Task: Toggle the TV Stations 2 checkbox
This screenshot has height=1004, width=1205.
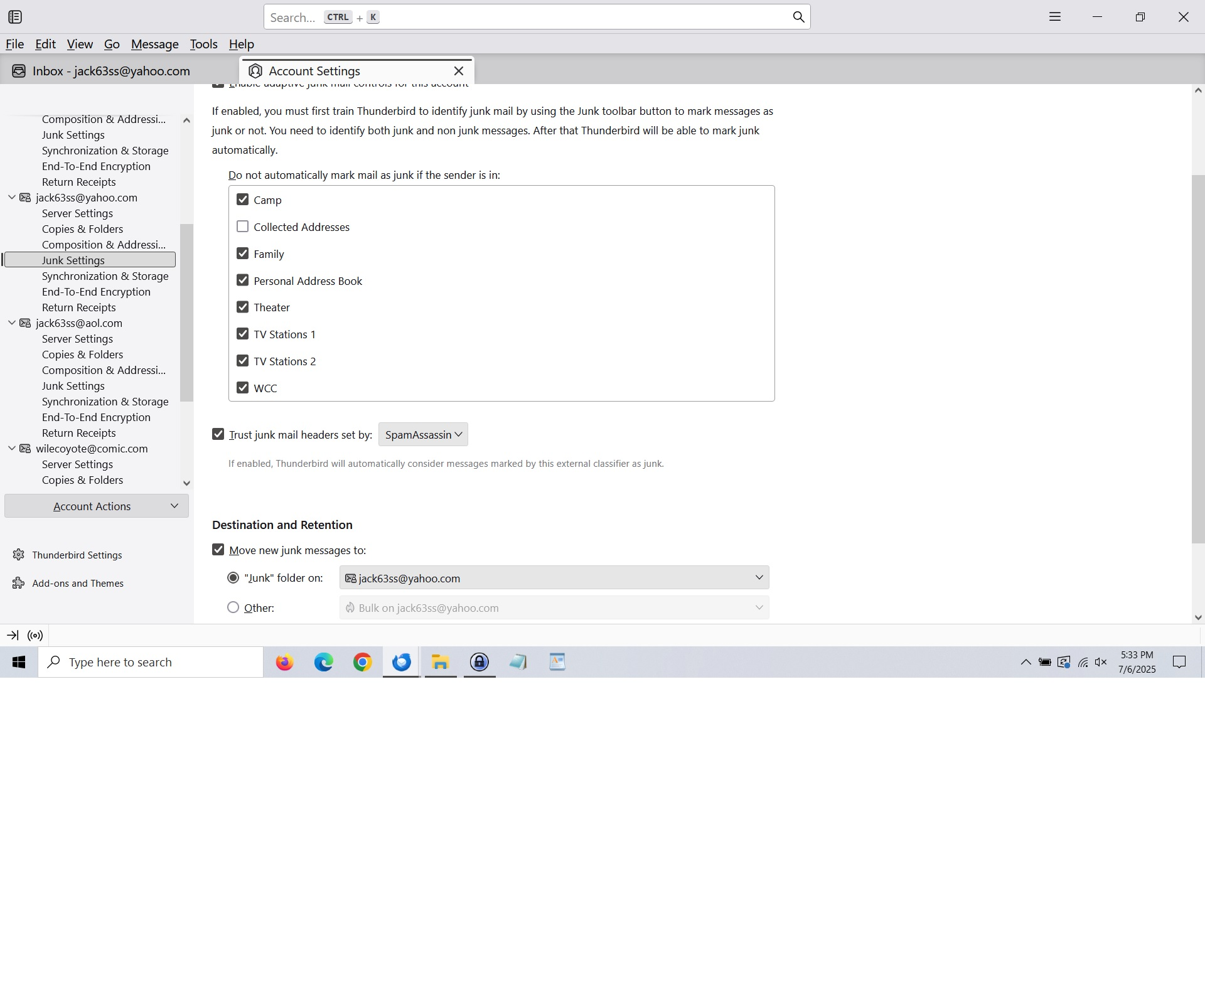Action: 243,361
